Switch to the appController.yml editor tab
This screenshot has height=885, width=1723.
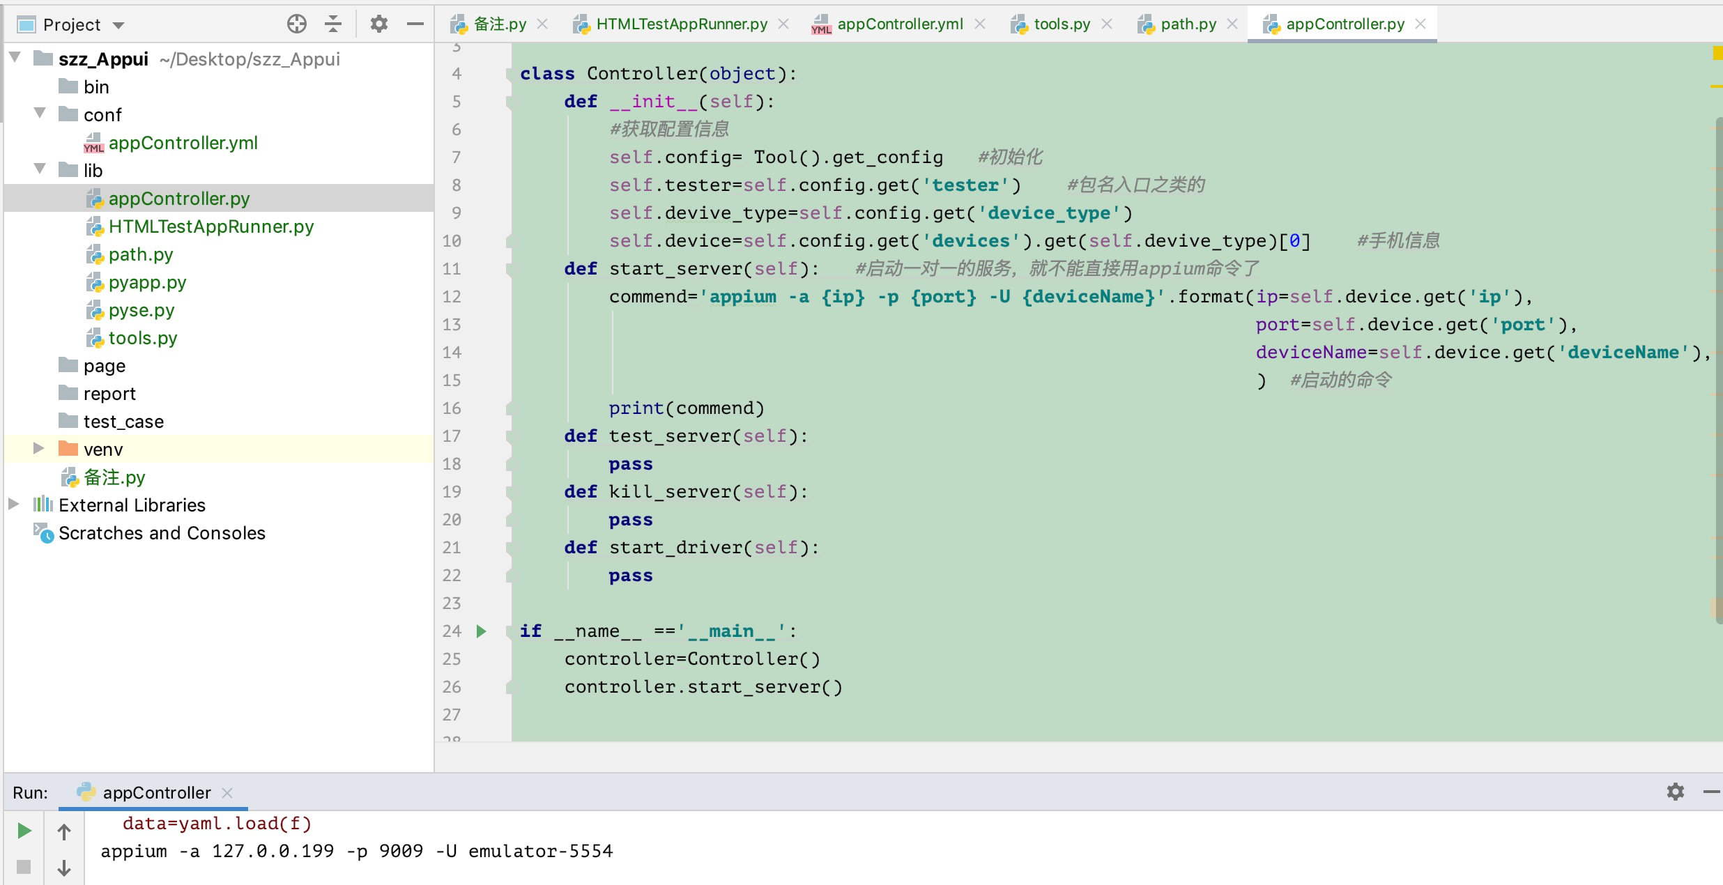pyautogui.click(x=899, y=24)
